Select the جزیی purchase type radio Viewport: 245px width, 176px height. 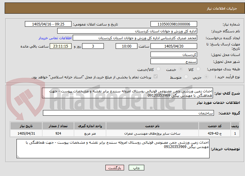coord(206,76)
